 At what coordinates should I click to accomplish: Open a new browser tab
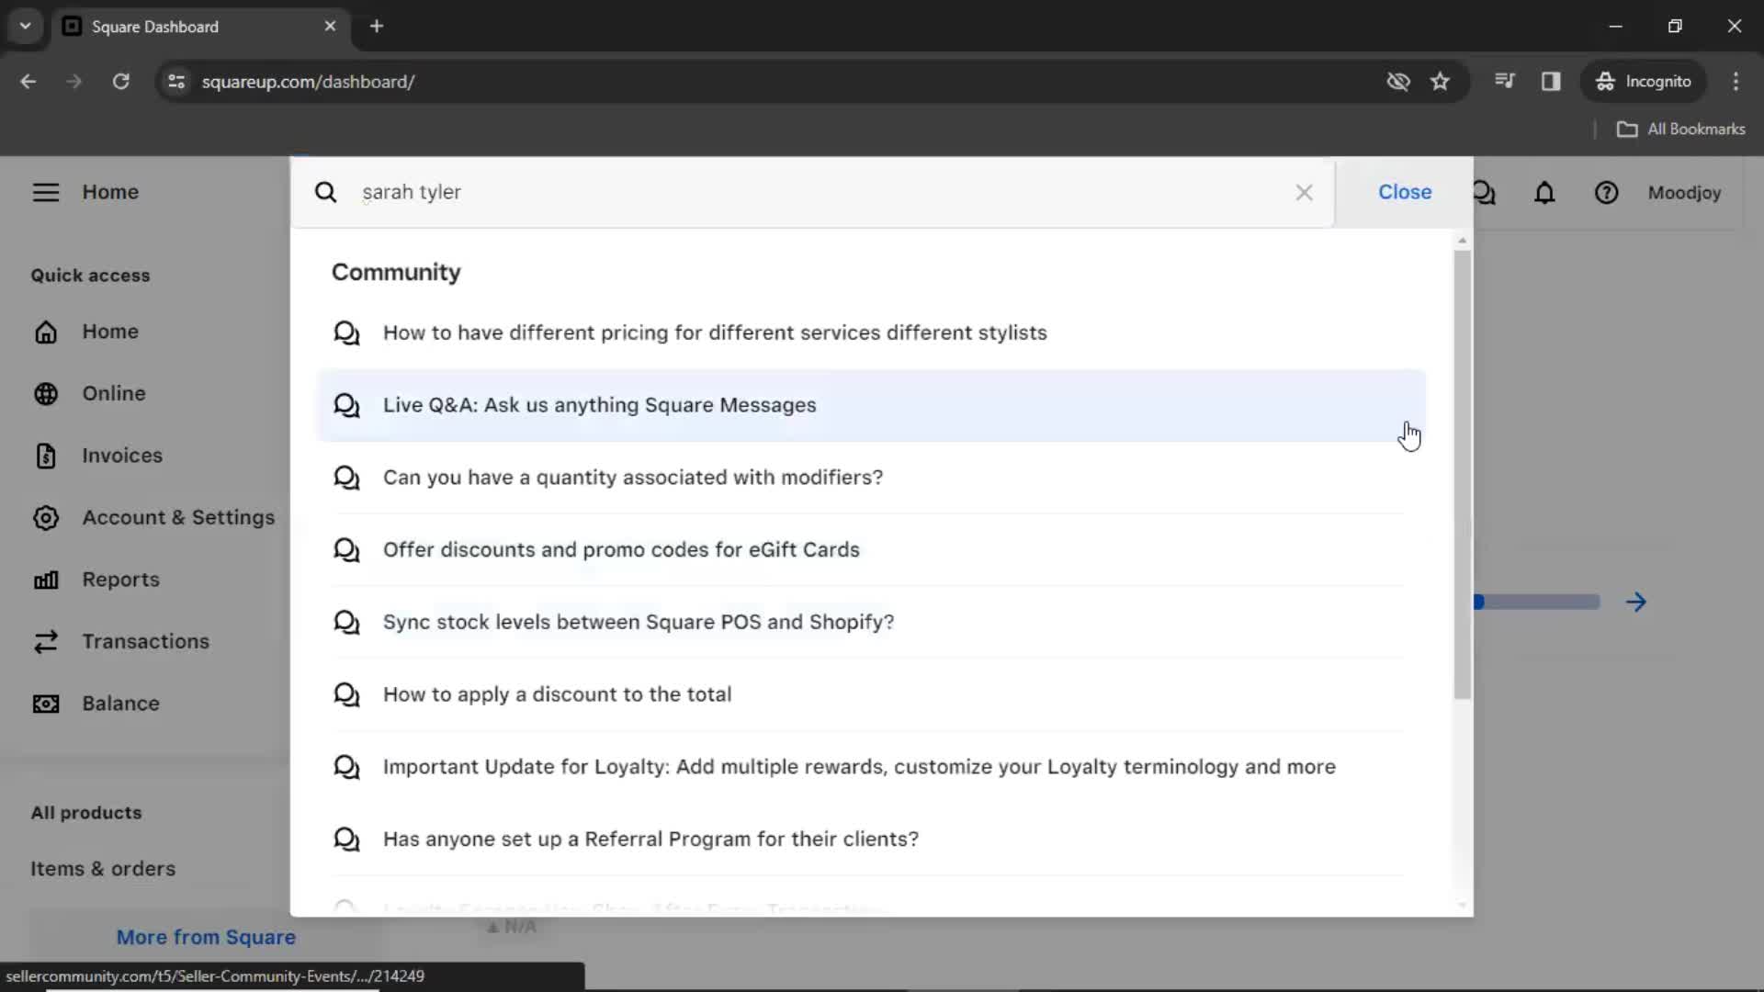377,26
